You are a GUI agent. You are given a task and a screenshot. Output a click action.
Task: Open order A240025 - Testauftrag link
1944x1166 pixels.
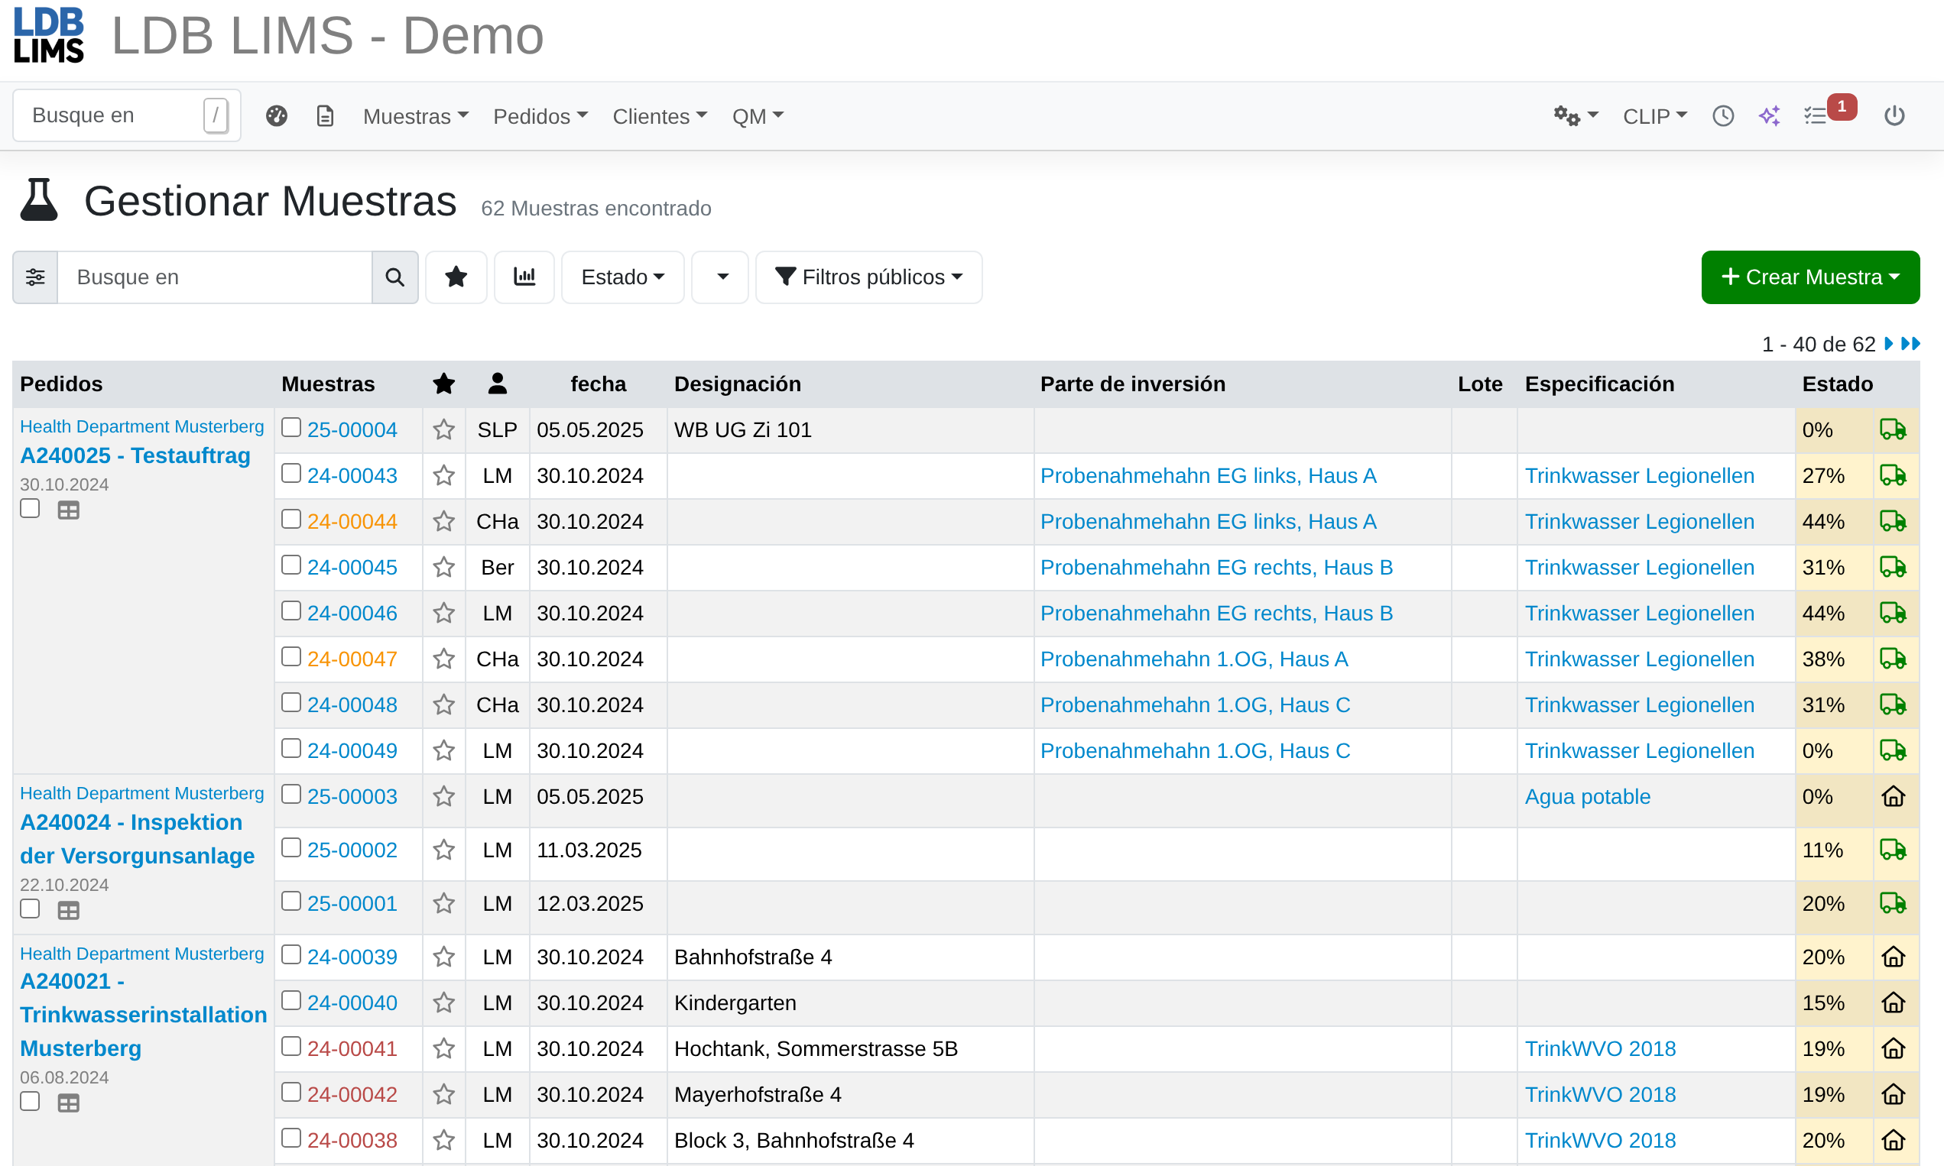point(135,455)
